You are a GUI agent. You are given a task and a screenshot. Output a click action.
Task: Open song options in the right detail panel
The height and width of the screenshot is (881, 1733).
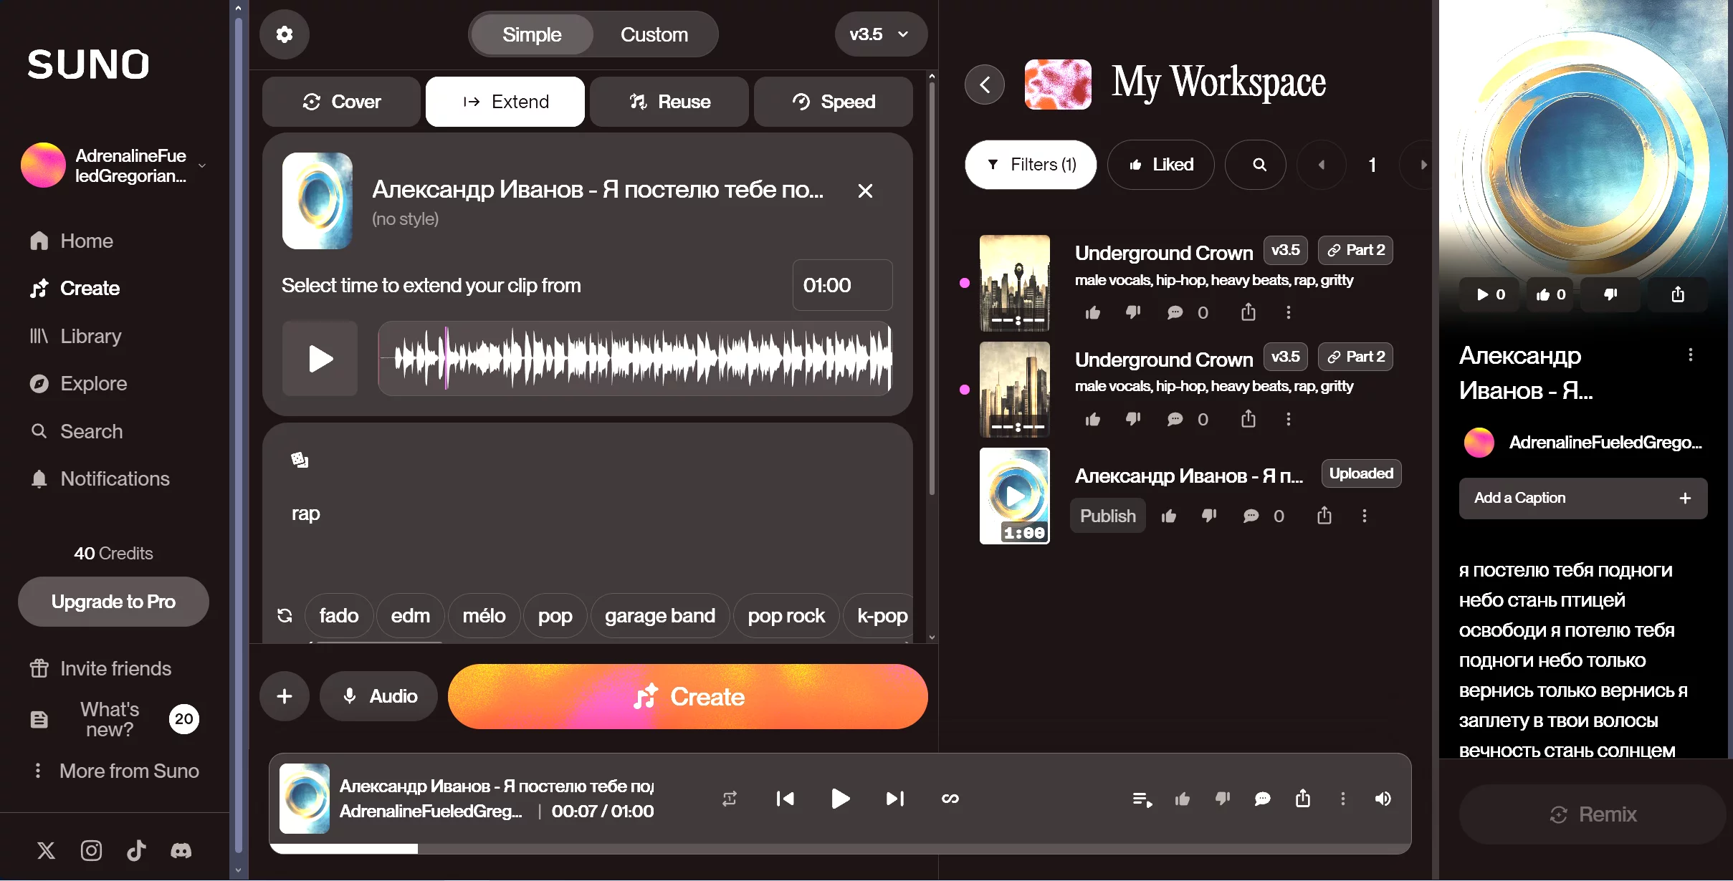click(x=1691, y=355)
